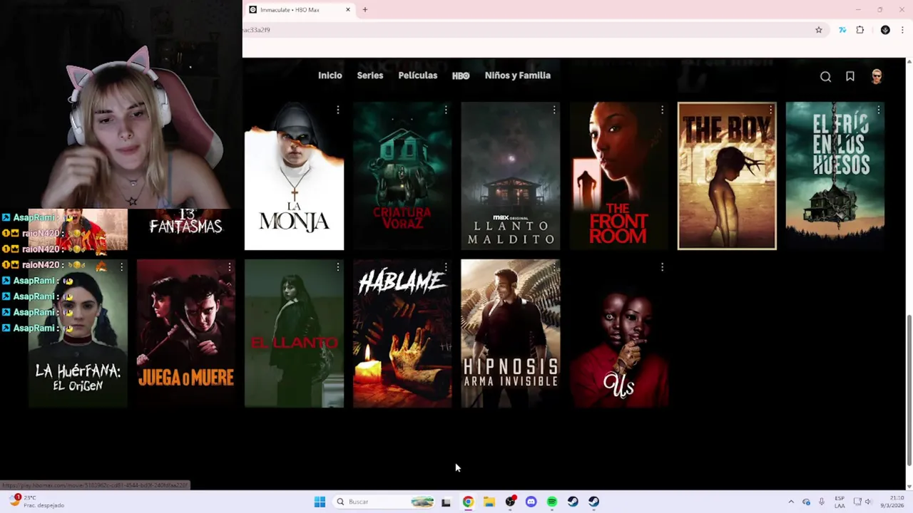Open the HBO Max search icon

coord(825,77)
